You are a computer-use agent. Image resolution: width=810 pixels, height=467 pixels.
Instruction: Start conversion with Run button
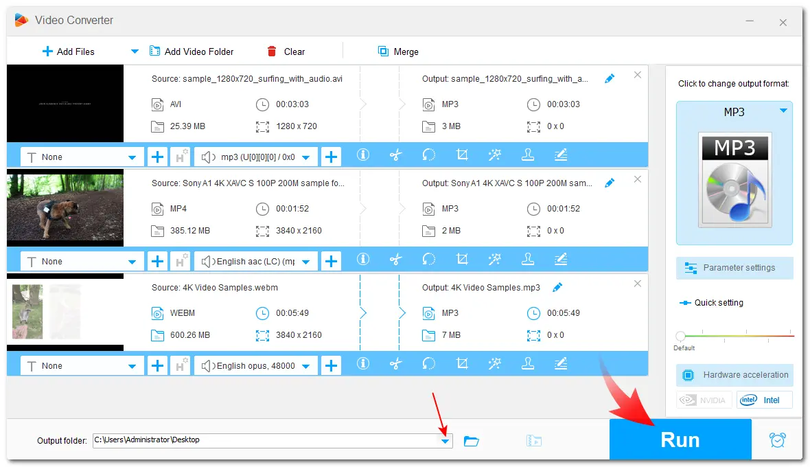680,440
